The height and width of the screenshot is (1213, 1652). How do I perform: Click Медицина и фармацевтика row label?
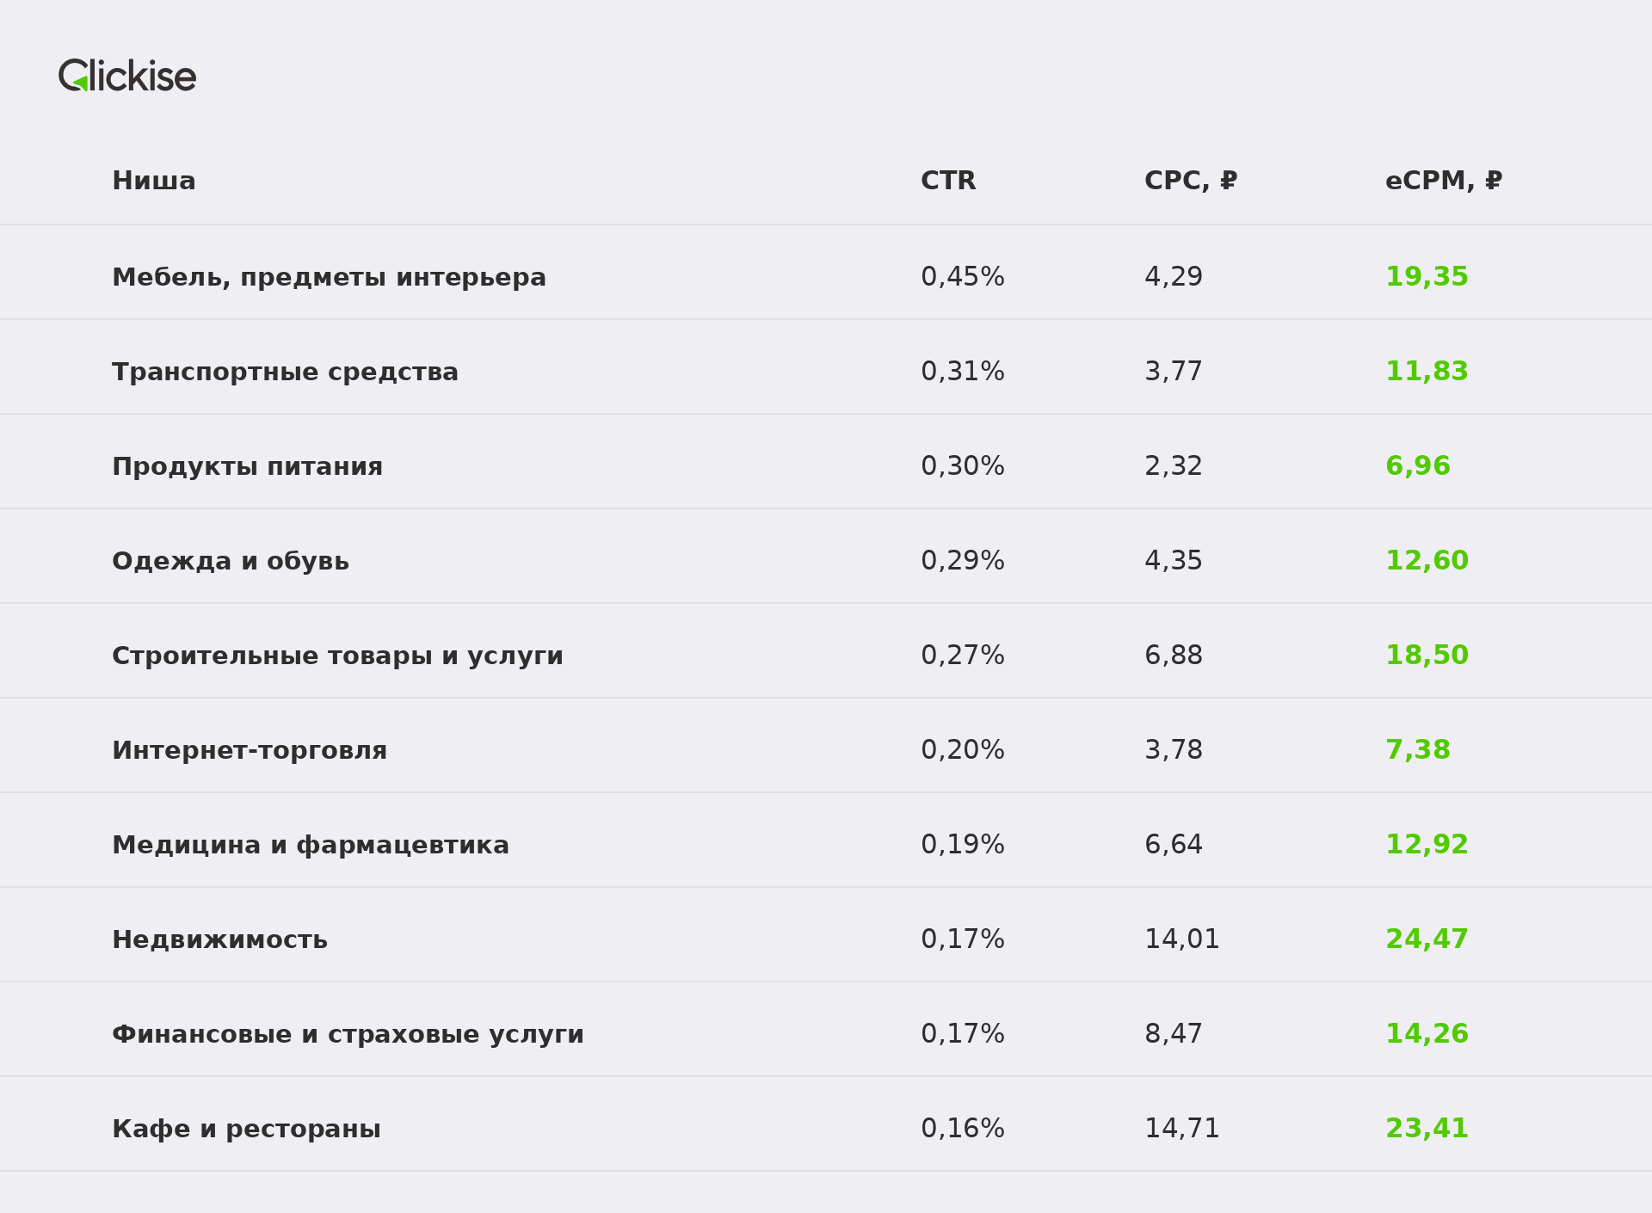[x=311, y=846]
